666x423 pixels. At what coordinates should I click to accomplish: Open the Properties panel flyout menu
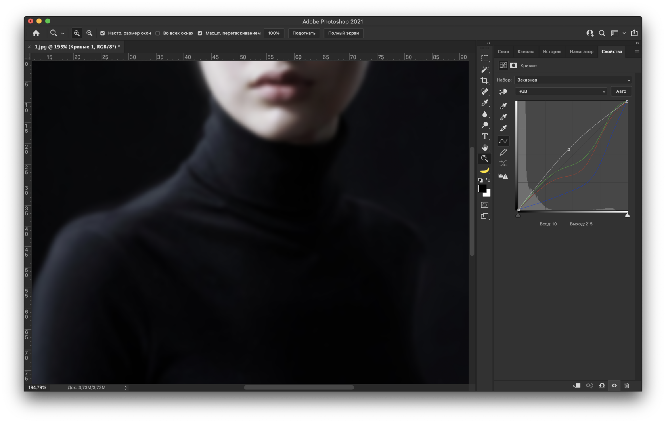pos(637,51)
